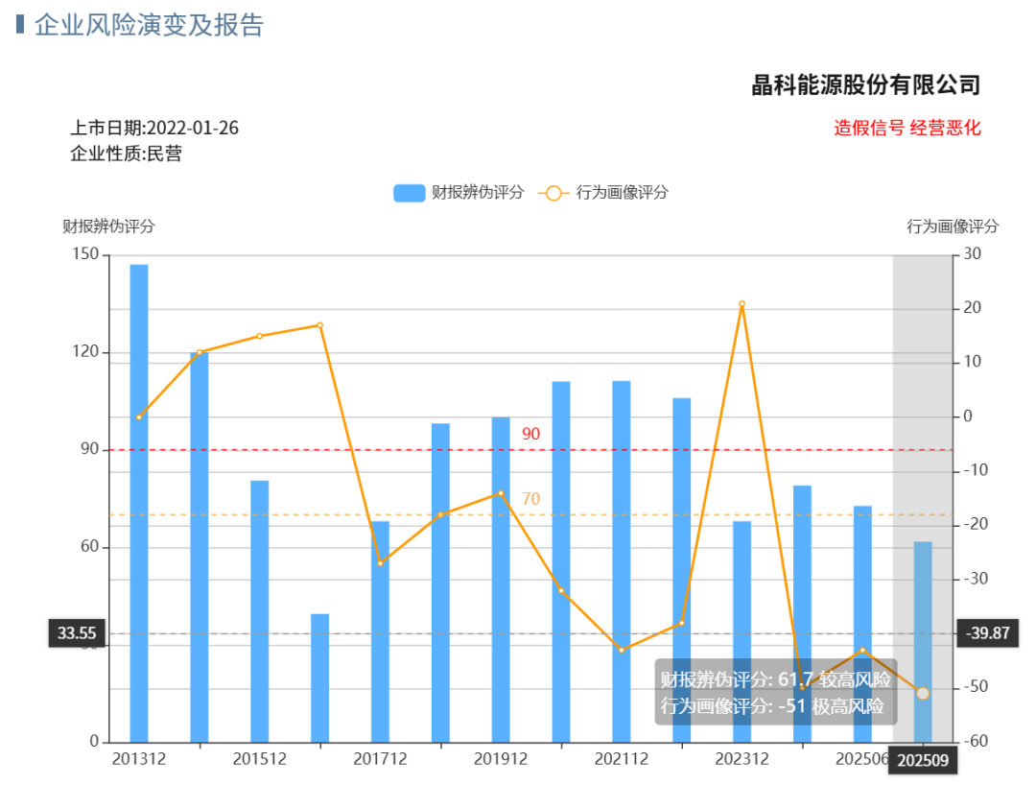Click the orange line point at 201912
The height and width of the screenshot is (785, 1036).
tap(501, 493)
